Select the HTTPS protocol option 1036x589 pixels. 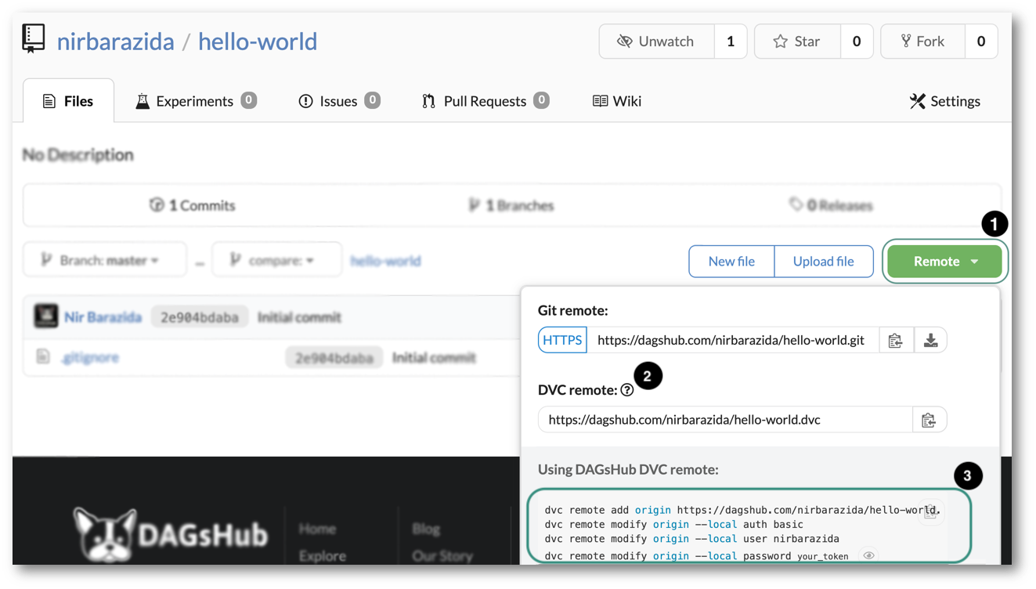tap(562, 339)
